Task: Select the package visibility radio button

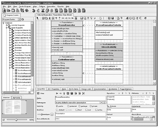Action: 79,106
